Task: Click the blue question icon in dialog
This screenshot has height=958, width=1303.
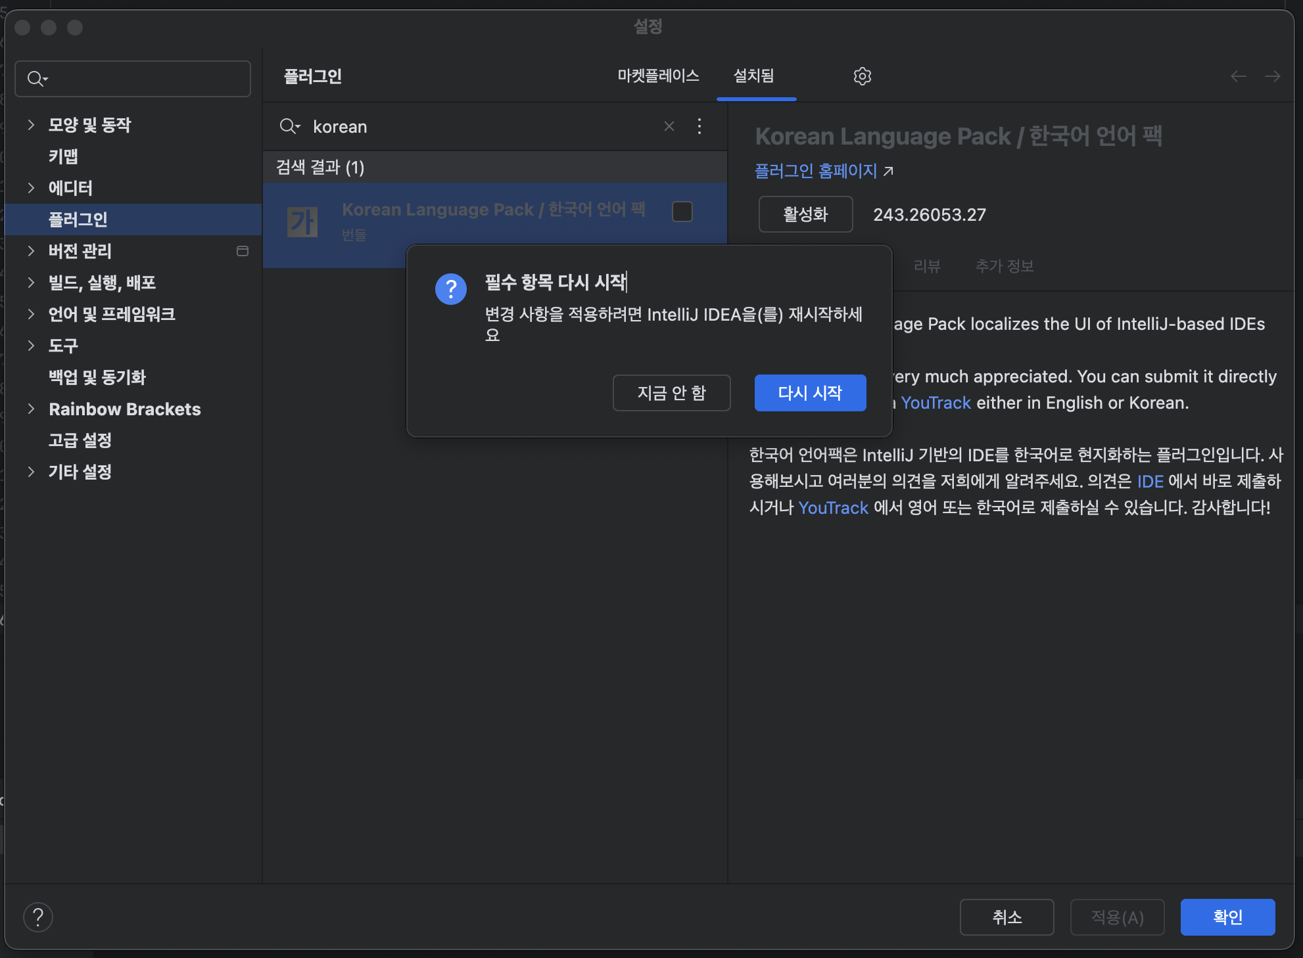Action: point(451,289)
